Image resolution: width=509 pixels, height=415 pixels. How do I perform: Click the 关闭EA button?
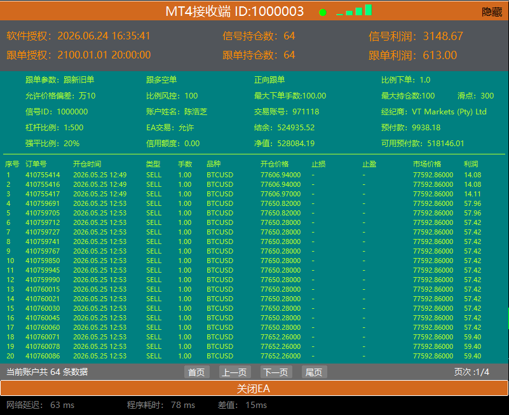254,388
